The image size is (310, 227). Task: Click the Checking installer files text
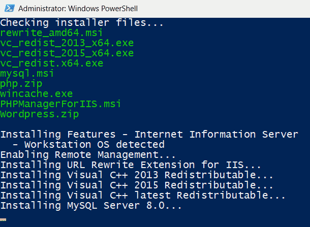[x=82, y=23]
